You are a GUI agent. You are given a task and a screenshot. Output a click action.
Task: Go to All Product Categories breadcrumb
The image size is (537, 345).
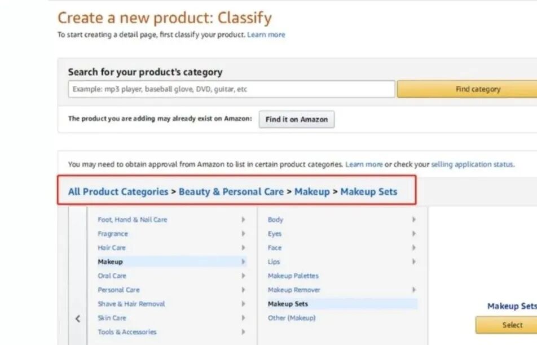[118, 191]
